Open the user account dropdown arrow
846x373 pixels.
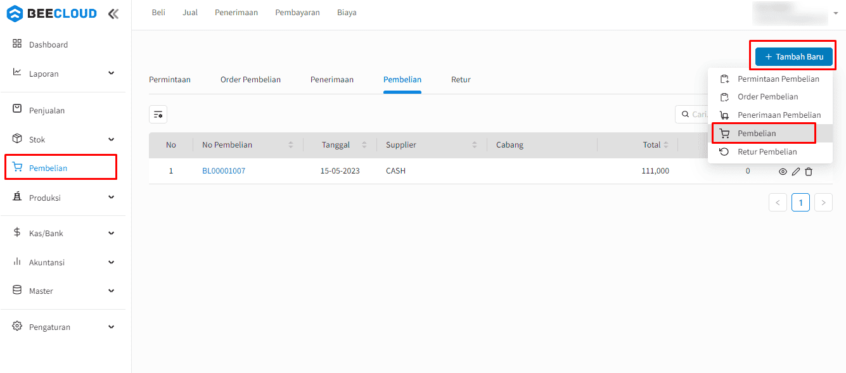[x=836, y=13]
